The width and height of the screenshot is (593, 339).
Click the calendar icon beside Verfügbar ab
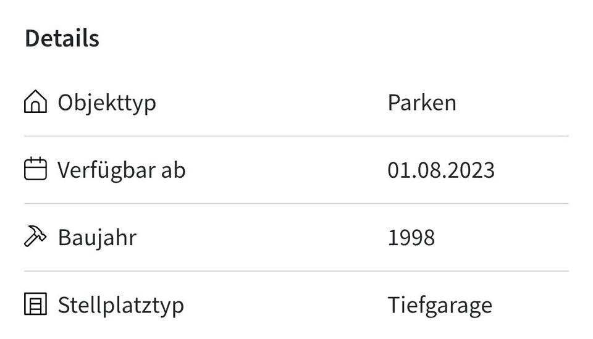point(35,169)
